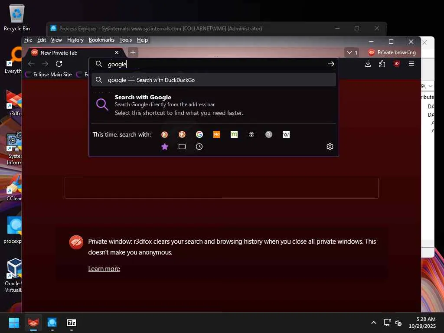Image resolution: width=444 pixels, height=333 pixels.
Task: Click the Private browsing indicator
Action: [x=392, y=52]
